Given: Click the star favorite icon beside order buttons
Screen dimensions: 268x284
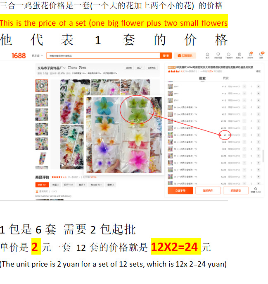Looking at the screenshot, I should (x=256, y=189).
